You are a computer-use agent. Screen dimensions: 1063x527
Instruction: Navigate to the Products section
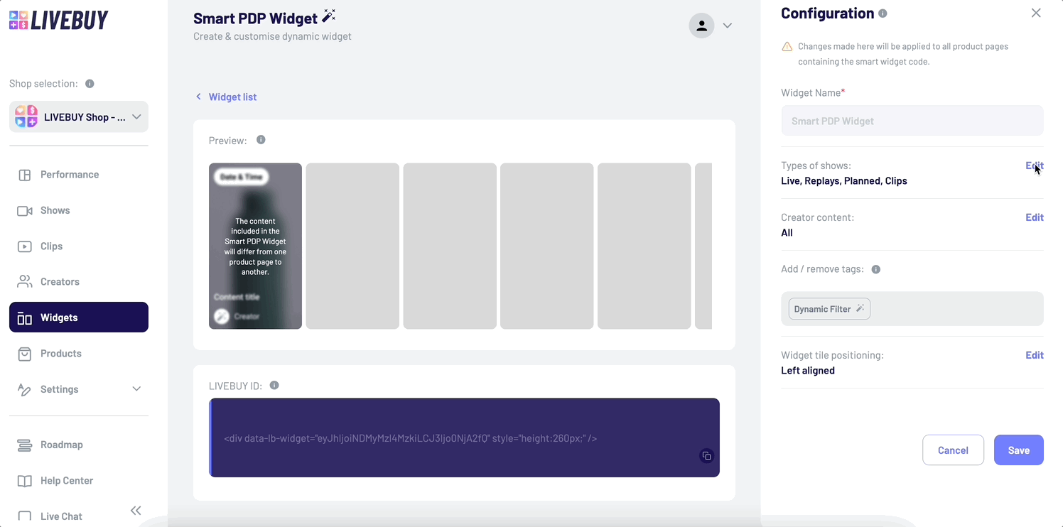[60, 353]
